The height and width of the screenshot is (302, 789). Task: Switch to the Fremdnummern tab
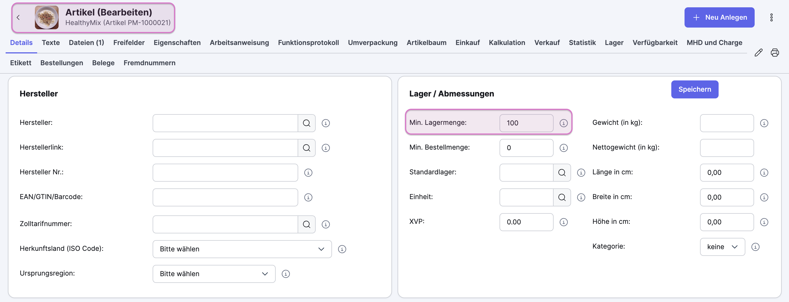tap(150, 63)
